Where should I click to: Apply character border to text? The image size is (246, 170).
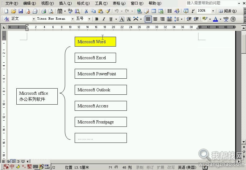pos(122,19)
